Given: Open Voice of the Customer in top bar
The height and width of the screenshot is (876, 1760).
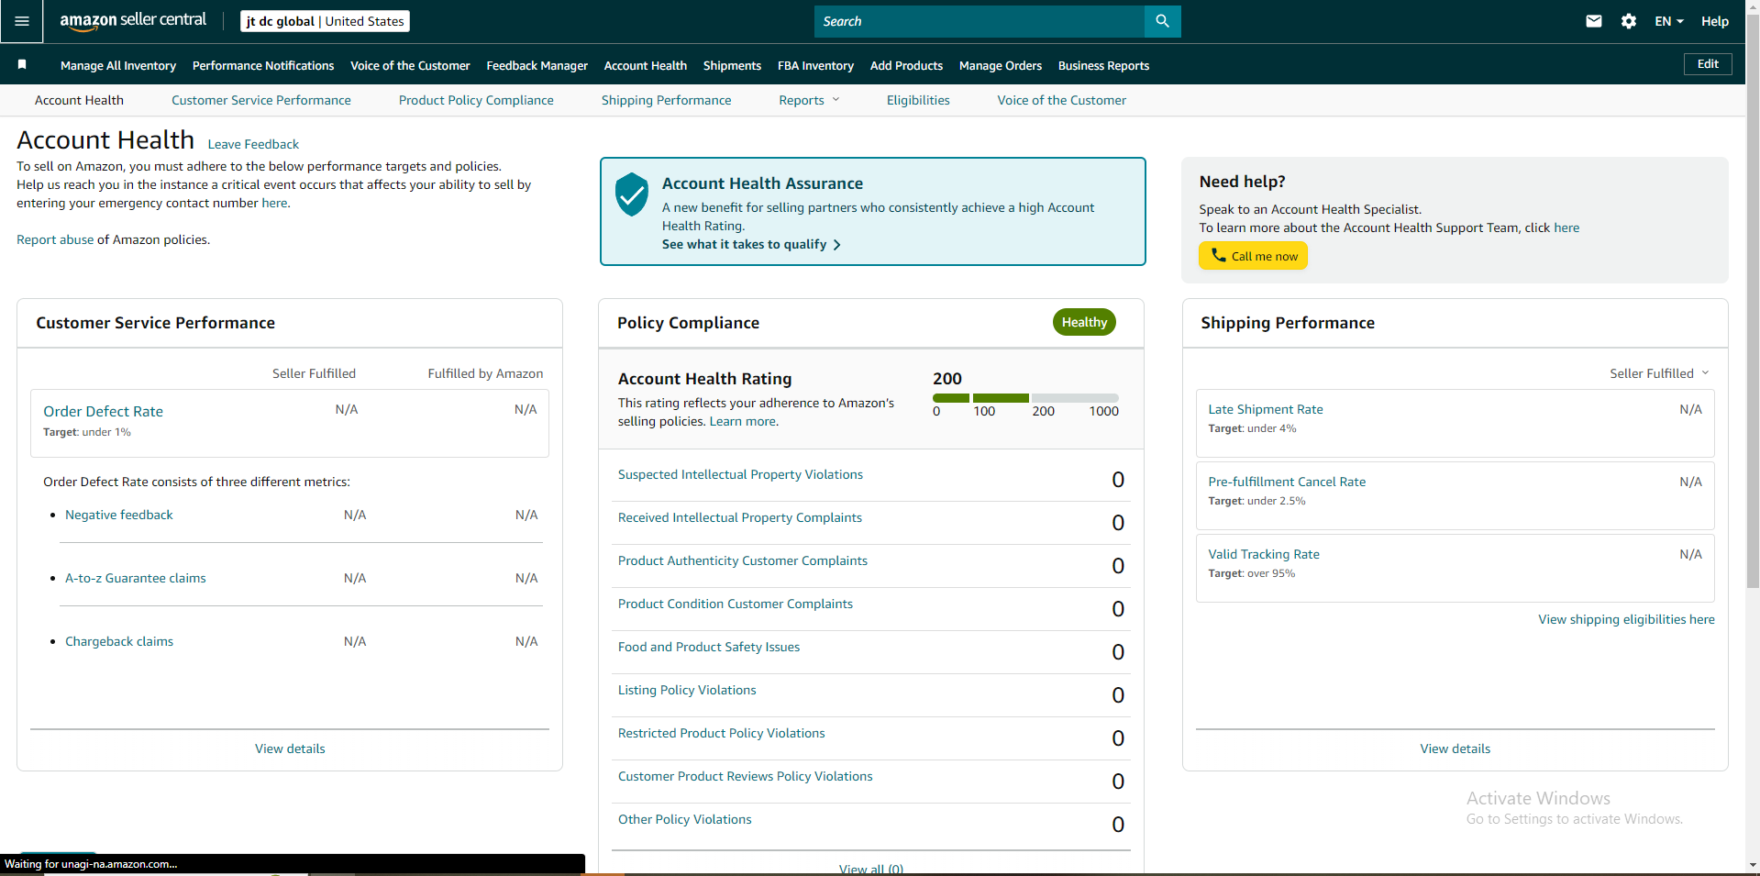Looking at the screenshot, I should 410,65.
